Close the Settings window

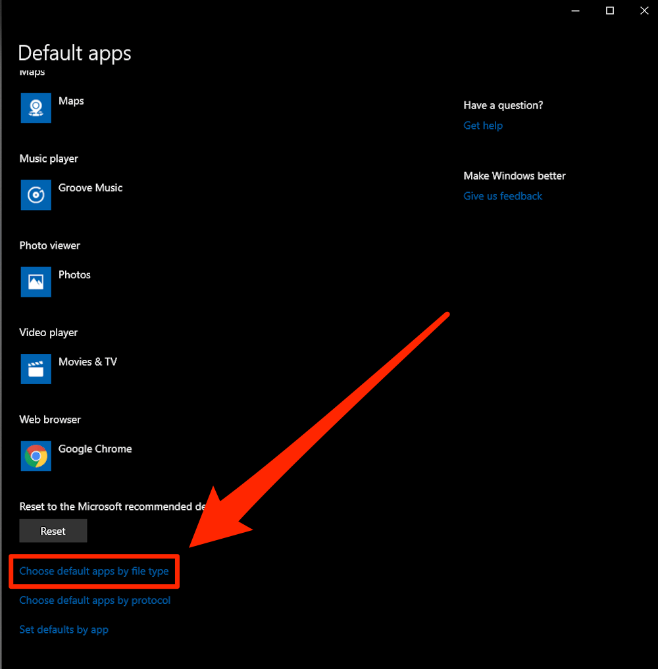pyautogui.click(x=644, y=11)
